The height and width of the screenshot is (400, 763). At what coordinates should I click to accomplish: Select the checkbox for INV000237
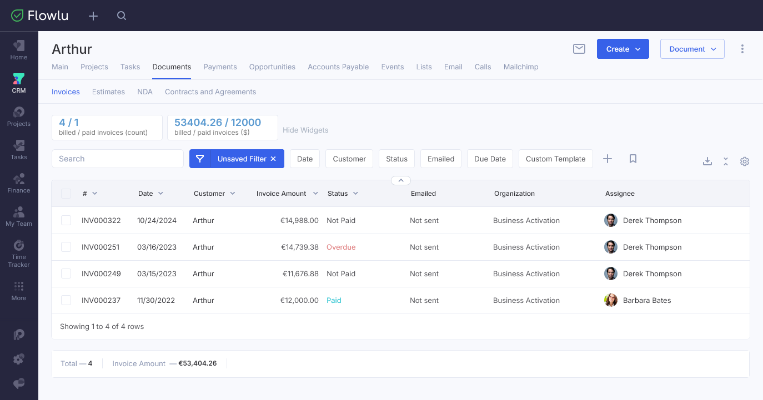click(x=66, y=300)
